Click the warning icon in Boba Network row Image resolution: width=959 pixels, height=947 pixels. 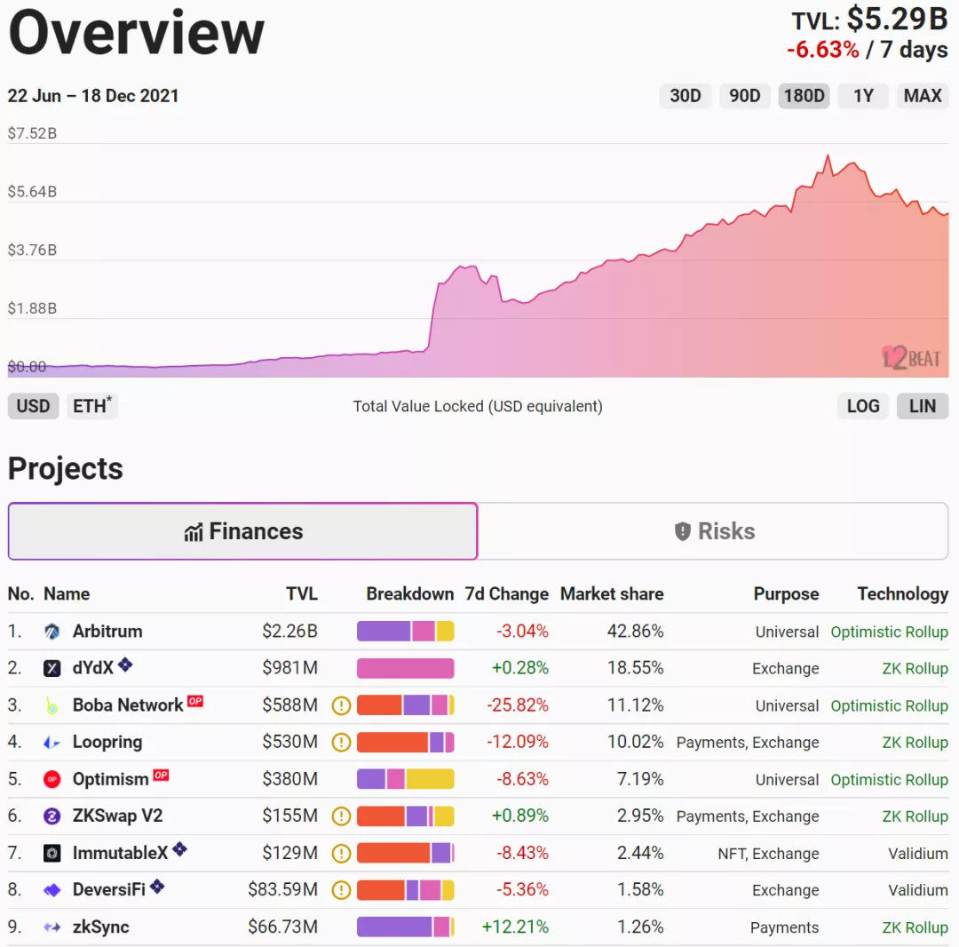tap(341, 705)
